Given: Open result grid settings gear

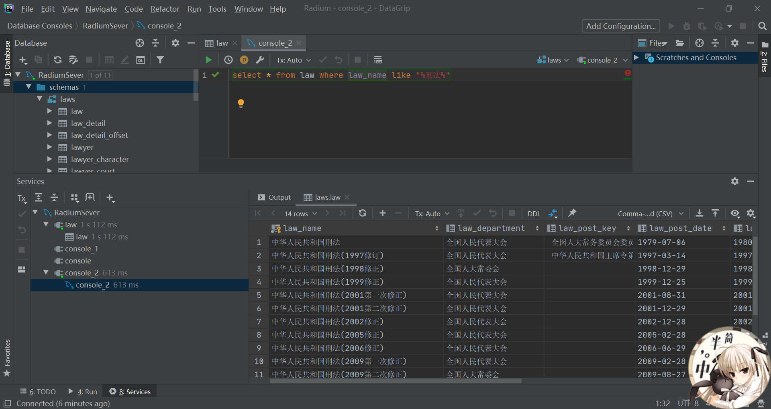Looking at the screenshot, I should [x=751, y=213].
